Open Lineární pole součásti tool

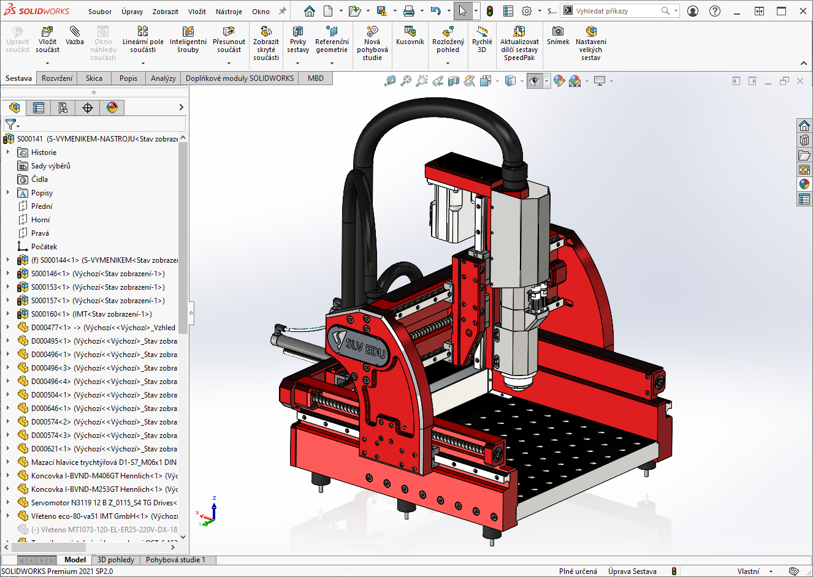tap(143, 40)
